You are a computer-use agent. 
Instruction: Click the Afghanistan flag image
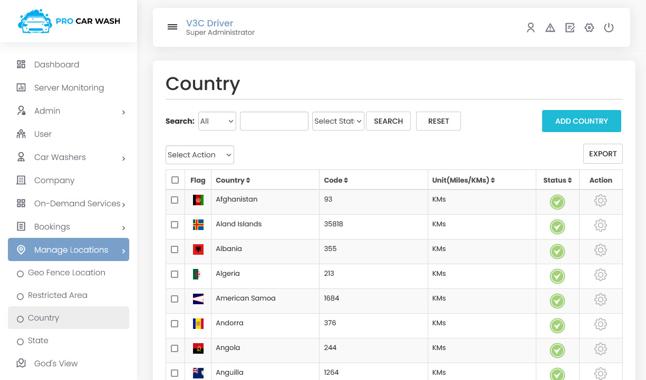click(x=198, y=200)
